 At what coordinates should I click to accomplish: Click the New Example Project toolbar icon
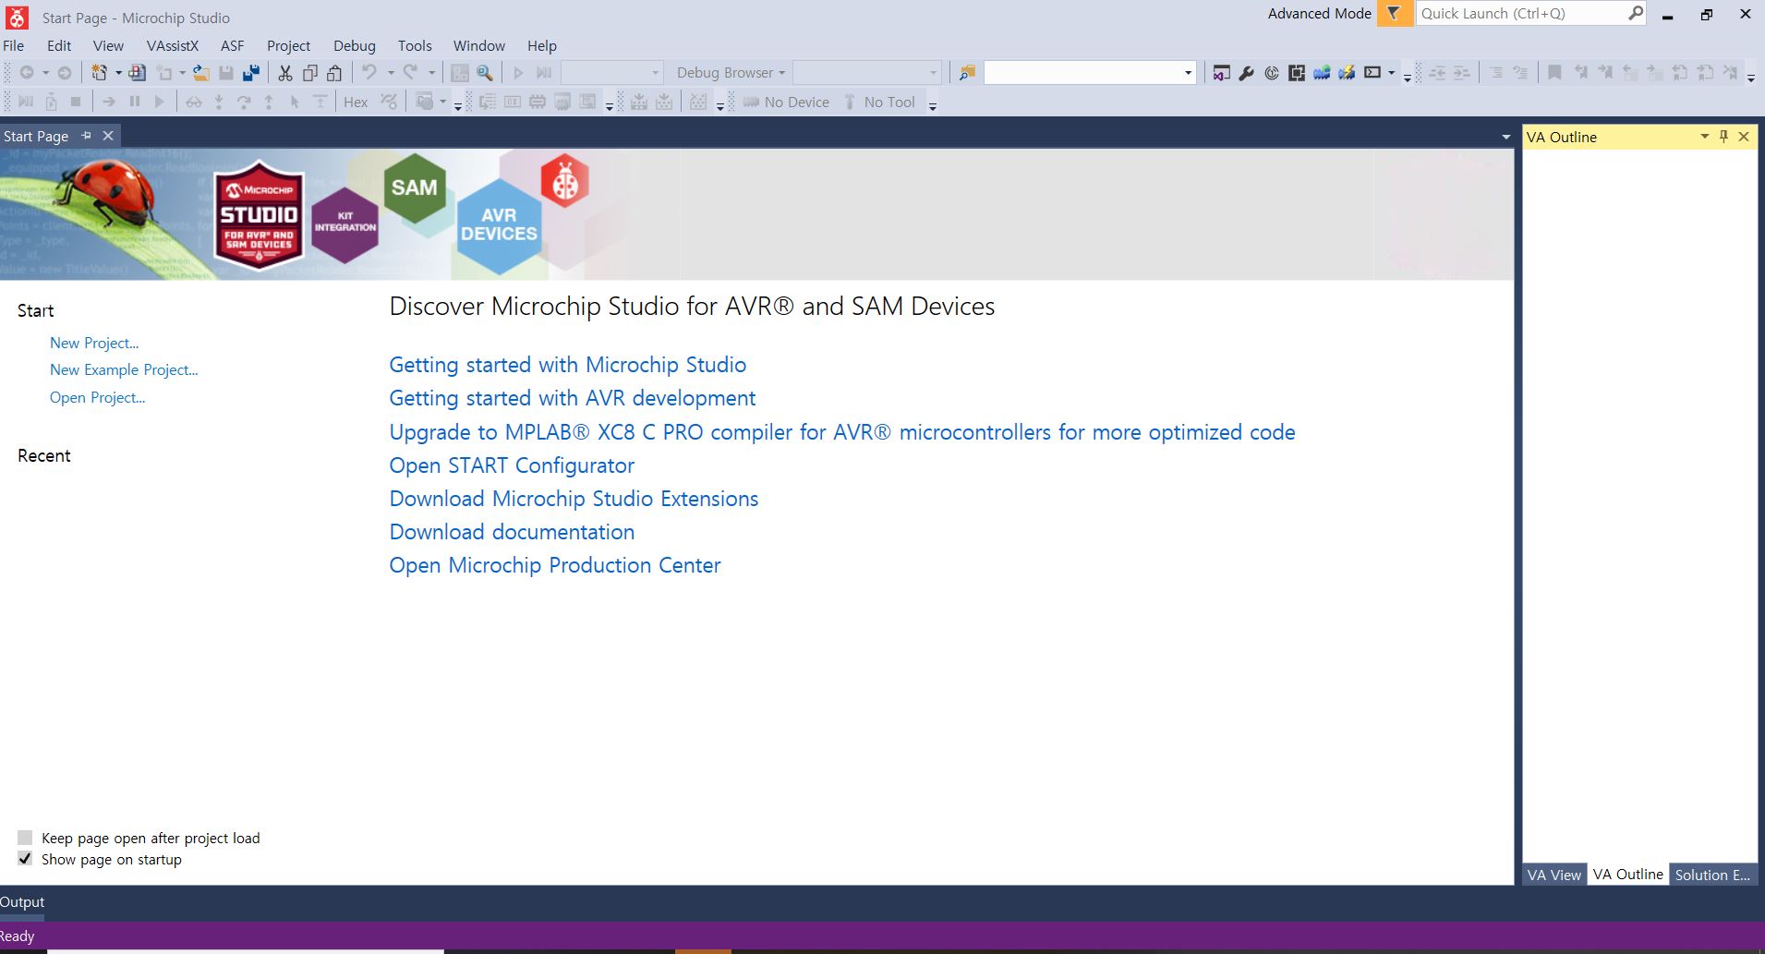138,73
